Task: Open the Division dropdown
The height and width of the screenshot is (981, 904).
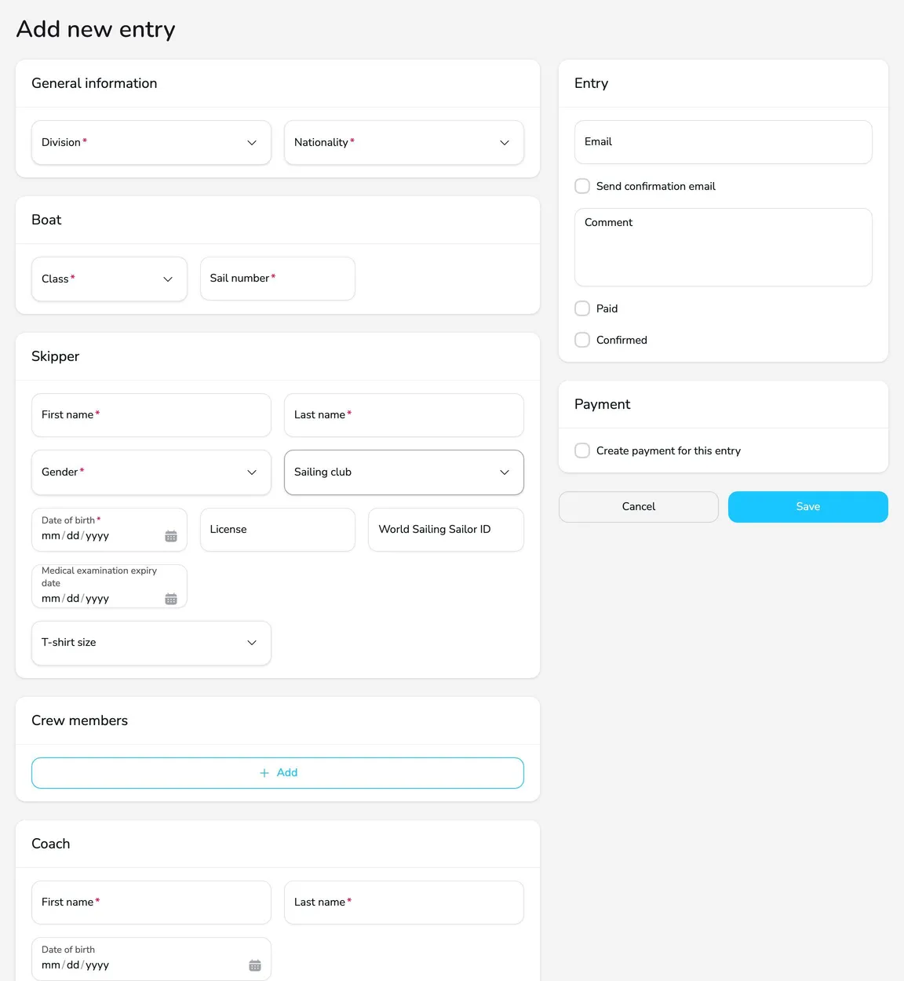Action: coord(151,142)
